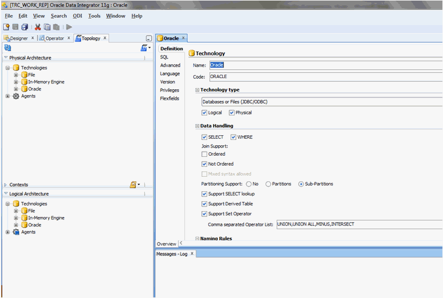
Task: Click the Overview tab at bottom
Action: click(x=166, y=244)
